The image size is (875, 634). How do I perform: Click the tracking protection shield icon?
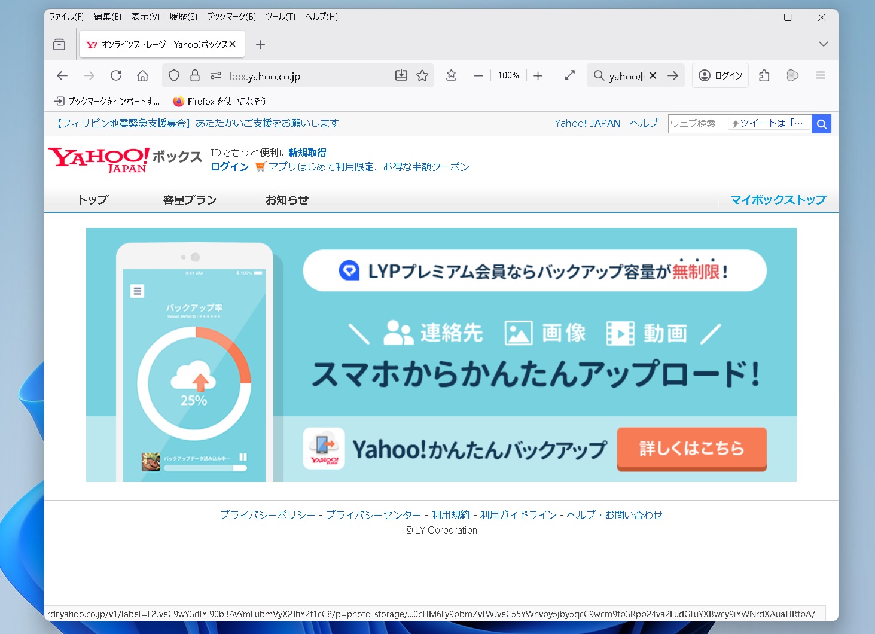174,75
